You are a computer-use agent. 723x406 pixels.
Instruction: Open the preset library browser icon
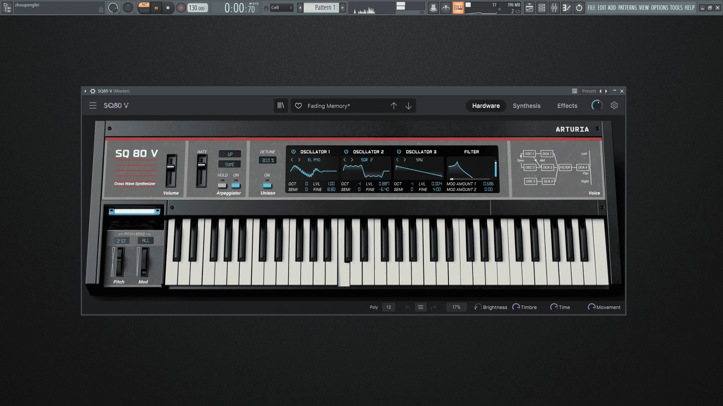(x=281, y=106)
